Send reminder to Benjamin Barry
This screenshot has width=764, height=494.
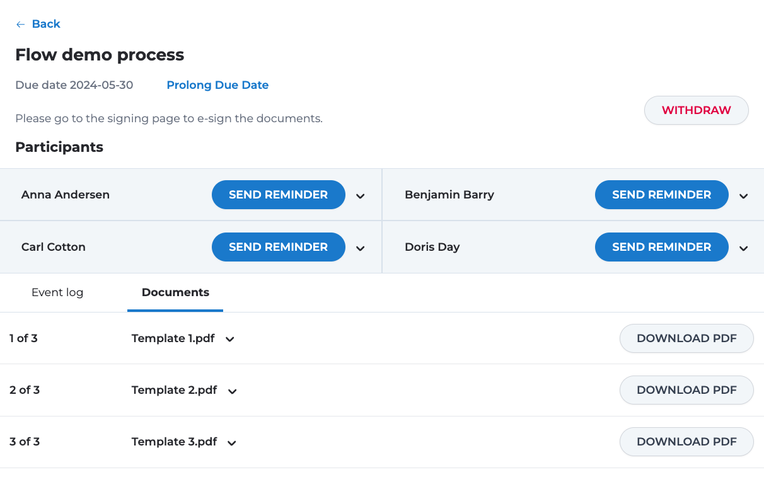(x=661, y=195)
